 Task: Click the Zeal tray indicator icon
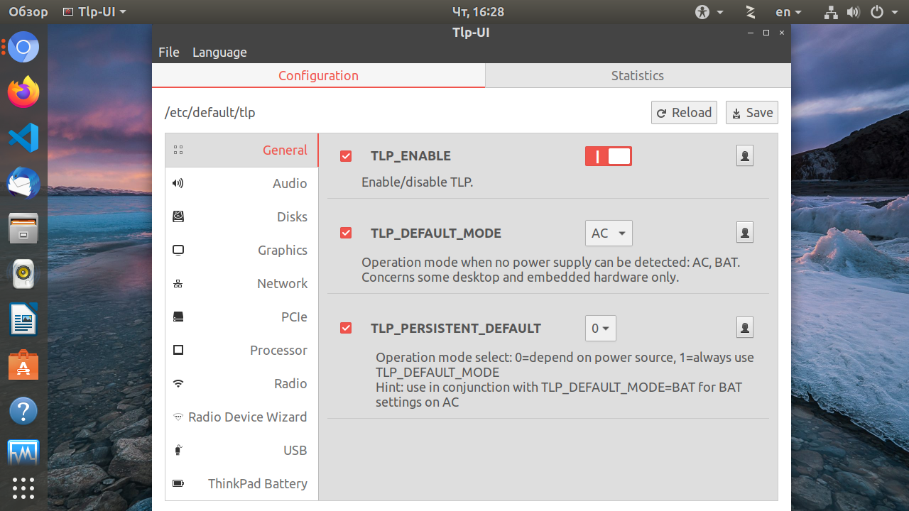click(751, 12)
